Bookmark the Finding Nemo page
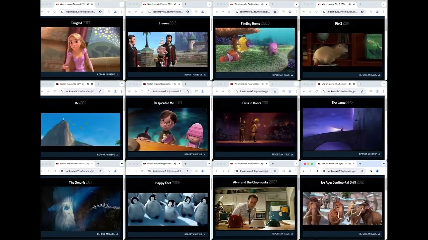Image resolution: width=428 pixels, height=240 pixels. [275, 12]
